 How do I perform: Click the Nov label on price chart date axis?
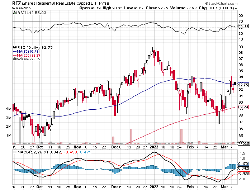click(77, 147)
